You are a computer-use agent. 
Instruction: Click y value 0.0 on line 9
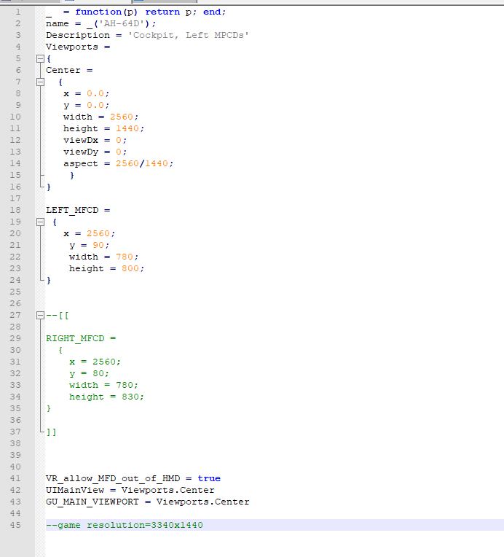(95, 105)
